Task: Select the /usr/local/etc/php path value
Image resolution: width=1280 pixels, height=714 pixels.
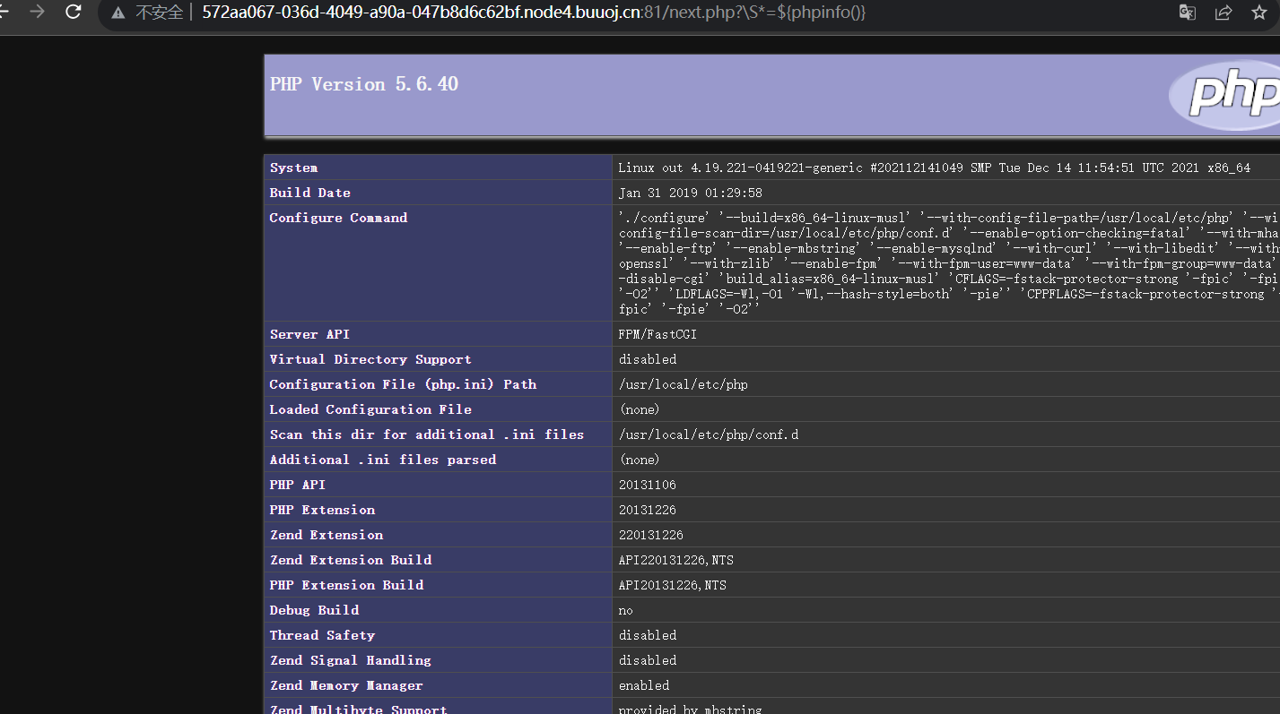Action: point(684,384)
